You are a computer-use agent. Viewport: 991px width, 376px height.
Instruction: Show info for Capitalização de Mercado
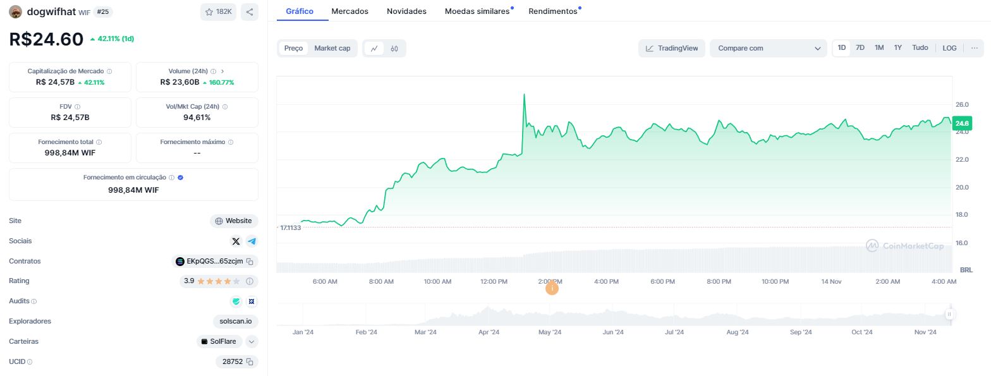(109, 71)
